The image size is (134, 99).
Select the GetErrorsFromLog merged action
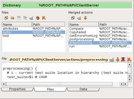(x=100, y=36)
